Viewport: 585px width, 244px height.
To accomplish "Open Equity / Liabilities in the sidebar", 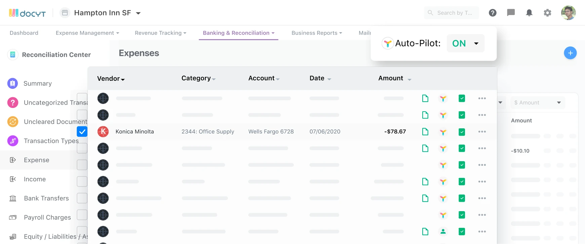I will point(56,237).
